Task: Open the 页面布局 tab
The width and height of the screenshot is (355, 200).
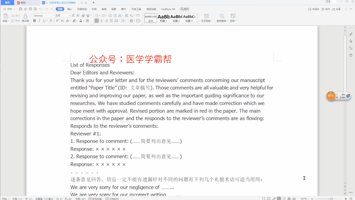Action: [x=82, y=9]
